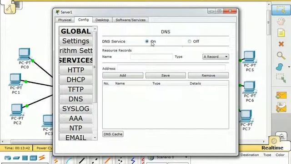Switch to the Physical tab
Screen dimensions: 291x164
click(65, 20)
